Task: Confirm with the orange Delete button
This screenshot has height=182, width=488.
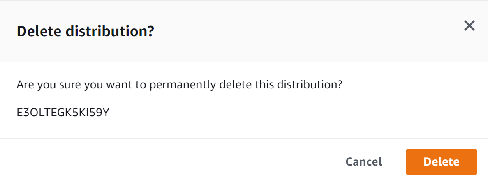Action: 441,162
